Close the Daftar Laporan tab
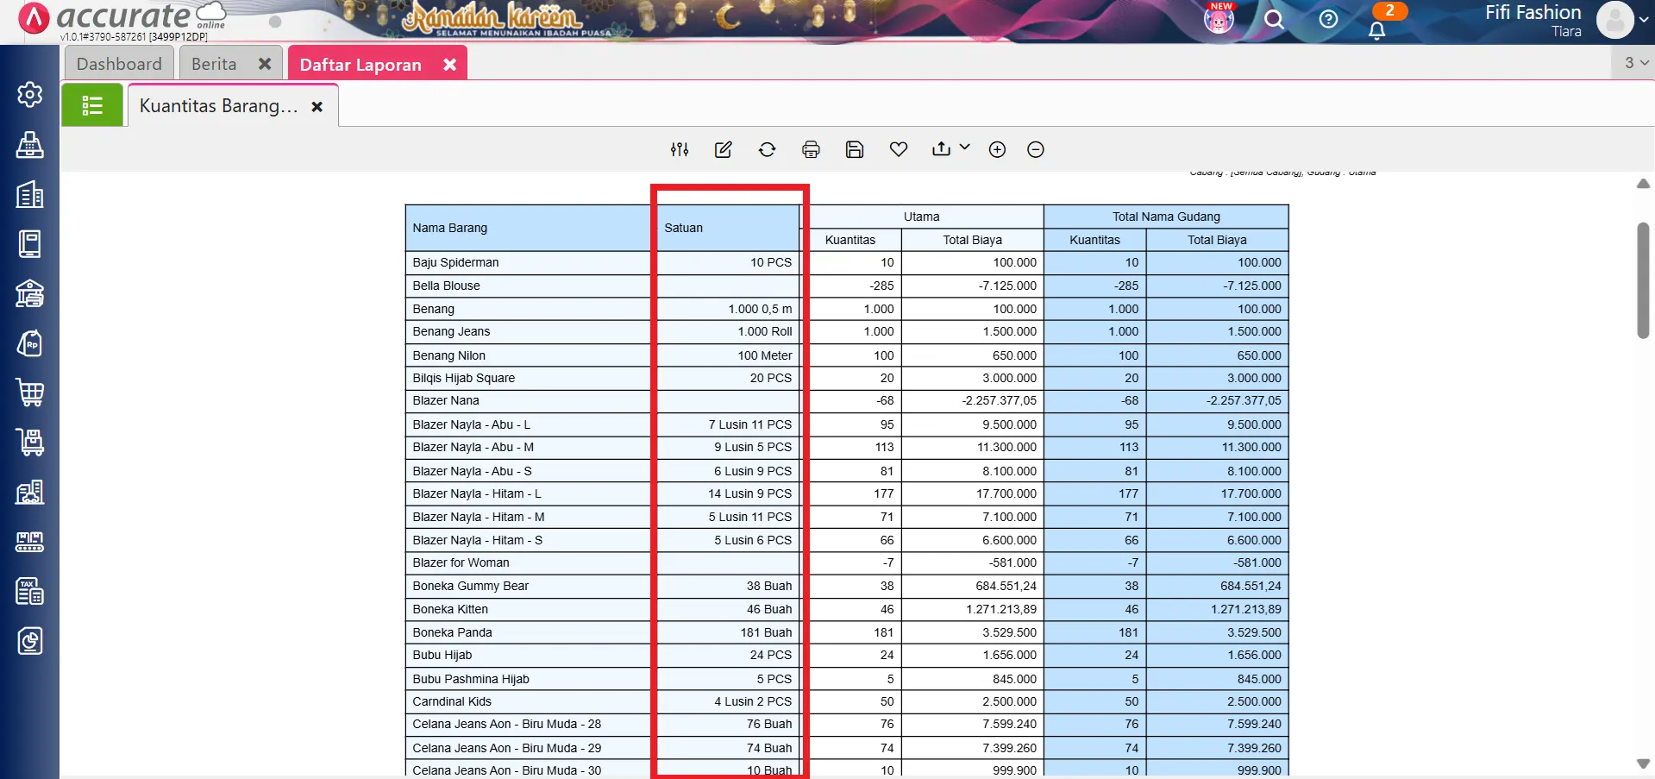1655x779 pixels. click(x=449, y=65)
